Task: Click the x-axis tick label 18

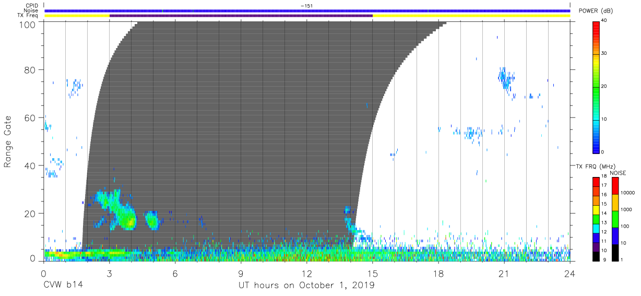Action: click(x=438, y=273)
